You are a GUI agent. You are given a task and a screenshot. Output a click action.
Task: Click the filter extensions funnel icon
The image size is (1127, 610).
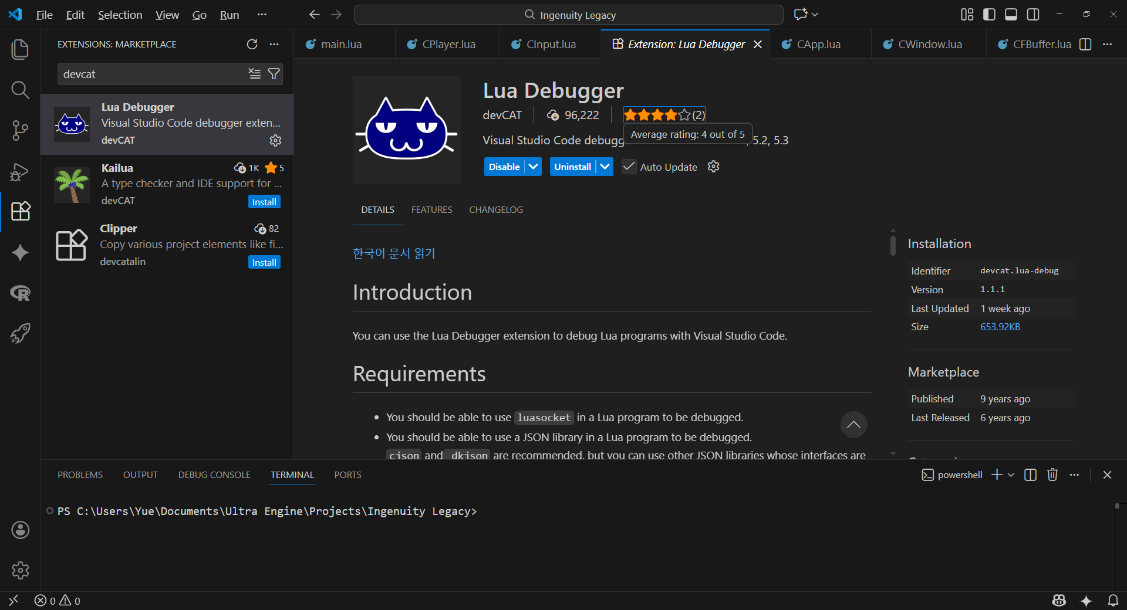click(x=274, y=74)
